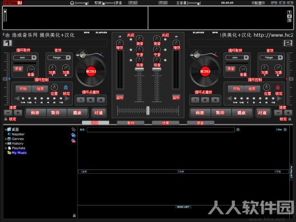The image size is (296, 222).
Task: Expand the Playlists tree node
Action: (x=6, y=148)
